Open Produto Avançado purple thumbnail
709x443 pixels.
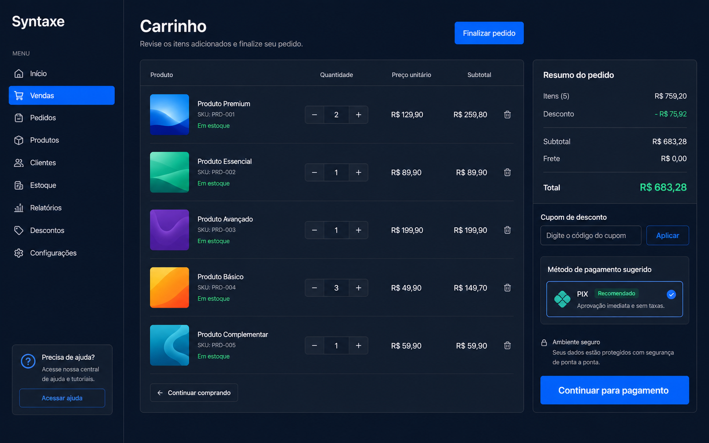click(x=170, y=230)
